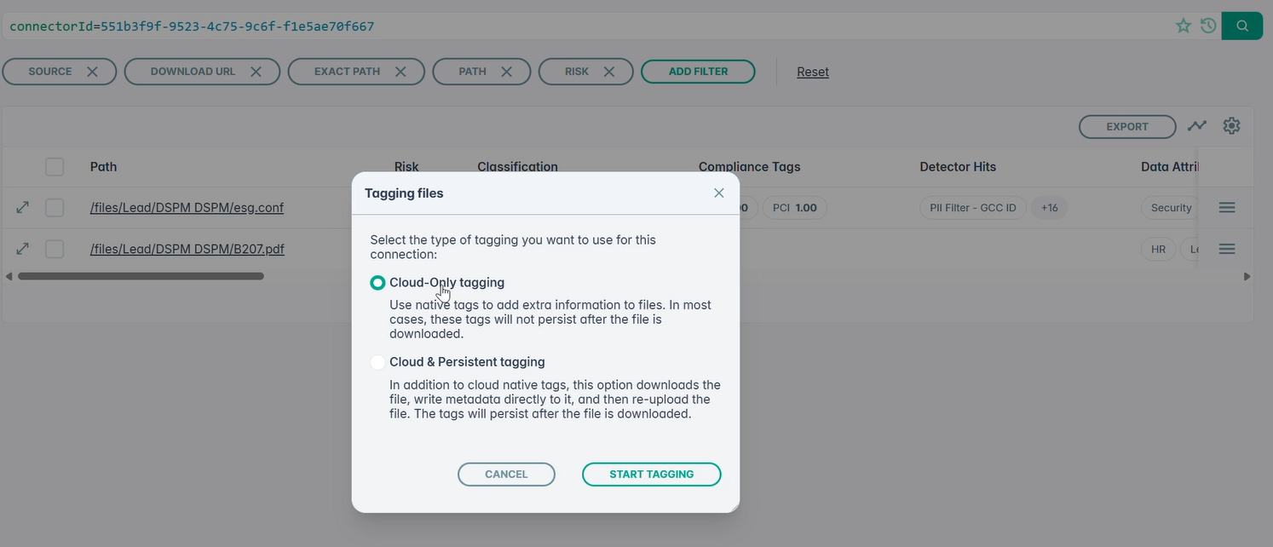This screenshot has width=1273, height=547.
Task: Expand the B207.pdf row details
Action: coord(23,249)
